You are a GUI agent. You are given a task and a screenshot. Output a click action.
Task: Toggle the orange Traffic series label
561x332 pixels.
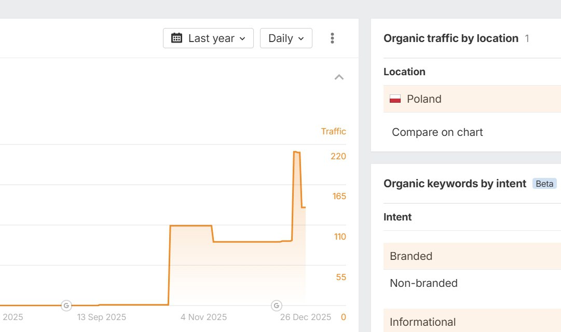point(333,131)
